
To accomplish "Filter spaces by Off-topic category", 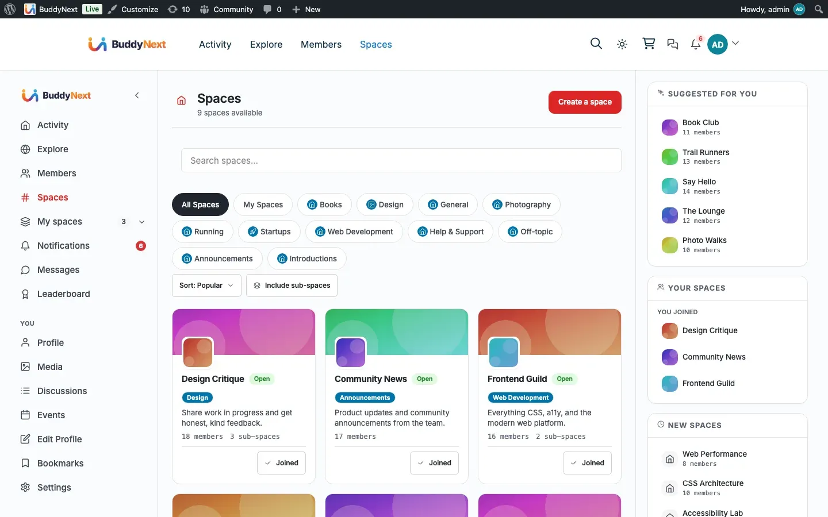I will coord(530,232).
